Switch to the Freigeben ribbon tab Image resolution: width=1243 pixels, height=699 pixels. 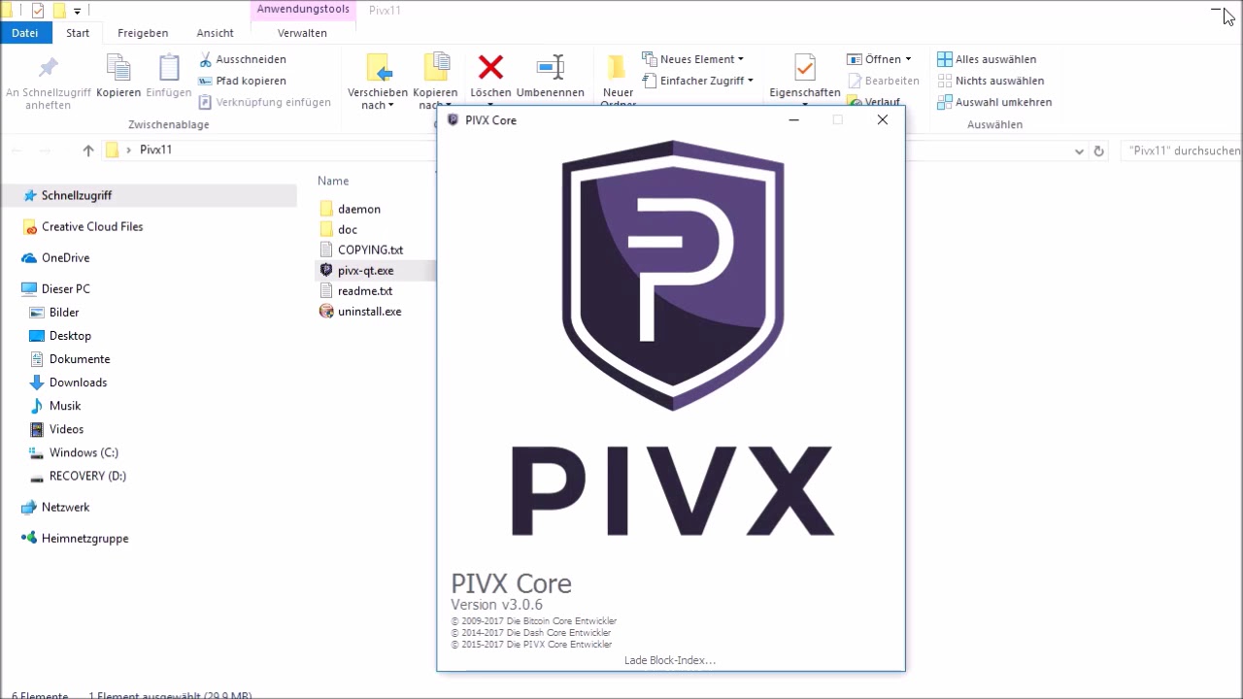[x=143, y=33]
